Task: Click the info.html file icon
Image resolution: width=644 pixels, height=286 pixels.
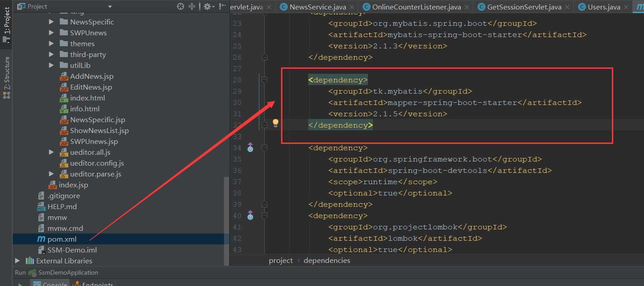Action: tap(64, 109)
